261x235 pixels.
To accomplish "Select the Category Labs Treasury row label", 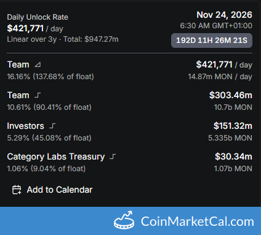I will click(x=56, y=156).
